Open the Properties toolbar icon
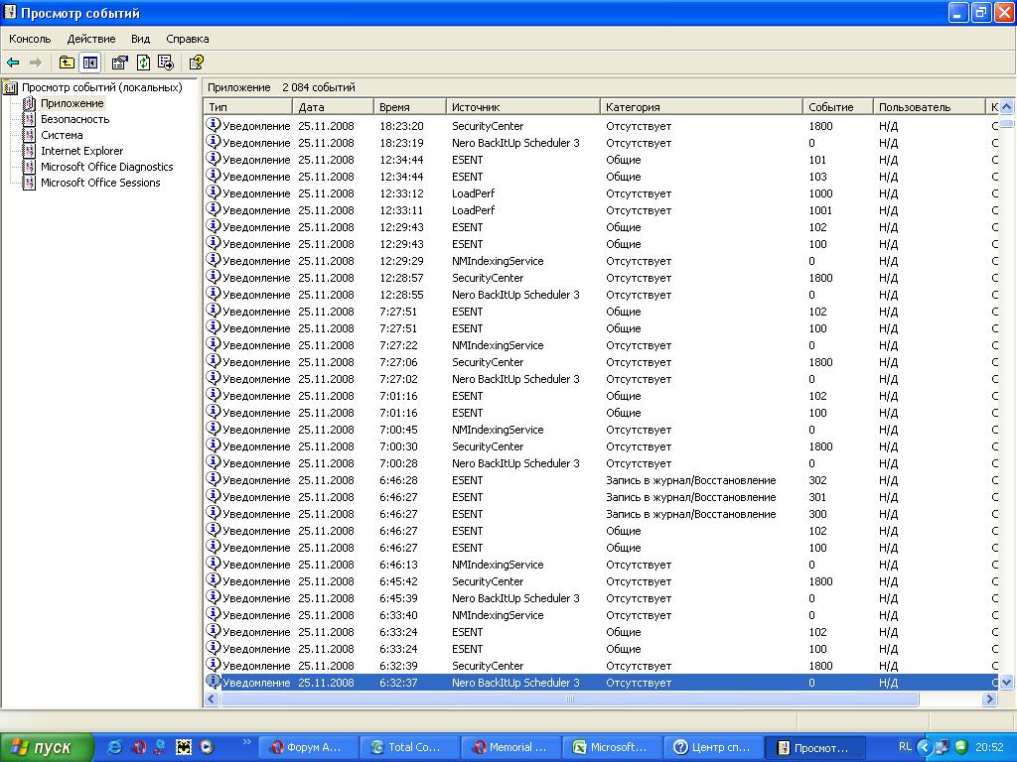The image size is (1017, 762). [x=119, y=63]
